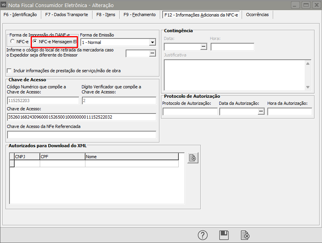Click the delete row icon beside XML grid
This screenshot has width=322, height=243.
(192, 158)
